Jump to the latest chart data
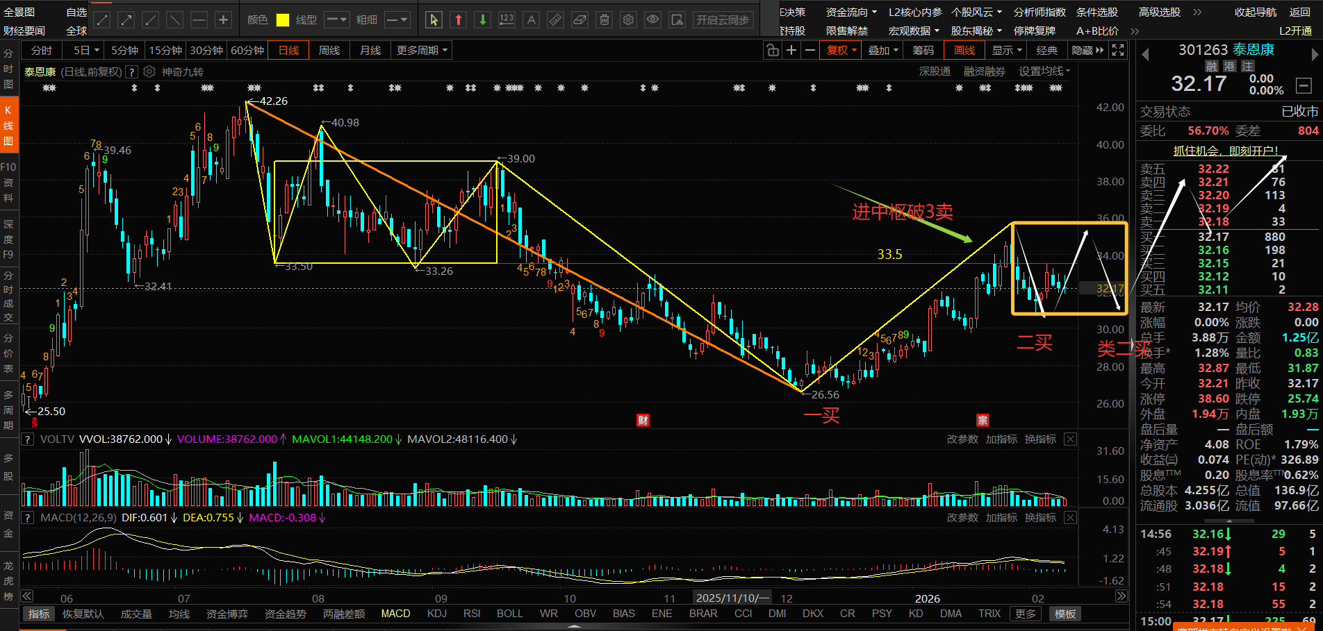Image resolution: width=1323 pixels, height=631 pixels. 1121,596
